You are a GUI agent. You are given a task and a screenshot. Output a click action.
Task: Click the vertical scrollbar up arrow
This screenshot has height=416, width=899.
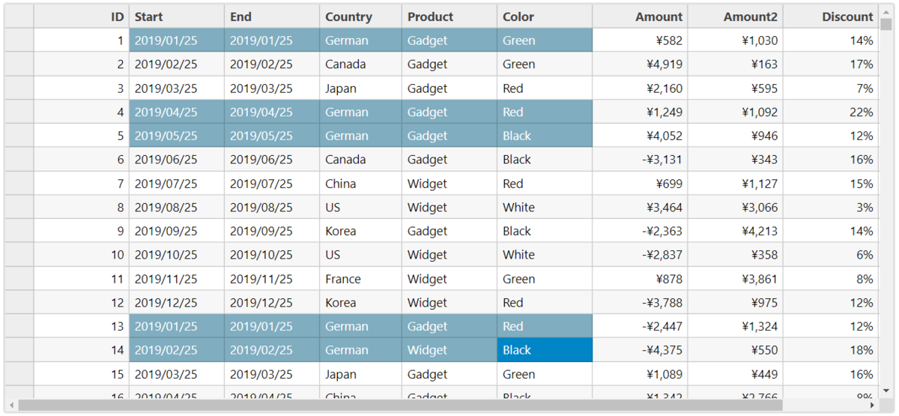[x=886, y=10]
